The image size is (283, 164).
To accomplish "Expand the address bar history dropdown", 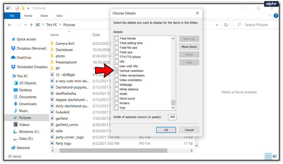I will pyautogui.click(x=217, y=25).
